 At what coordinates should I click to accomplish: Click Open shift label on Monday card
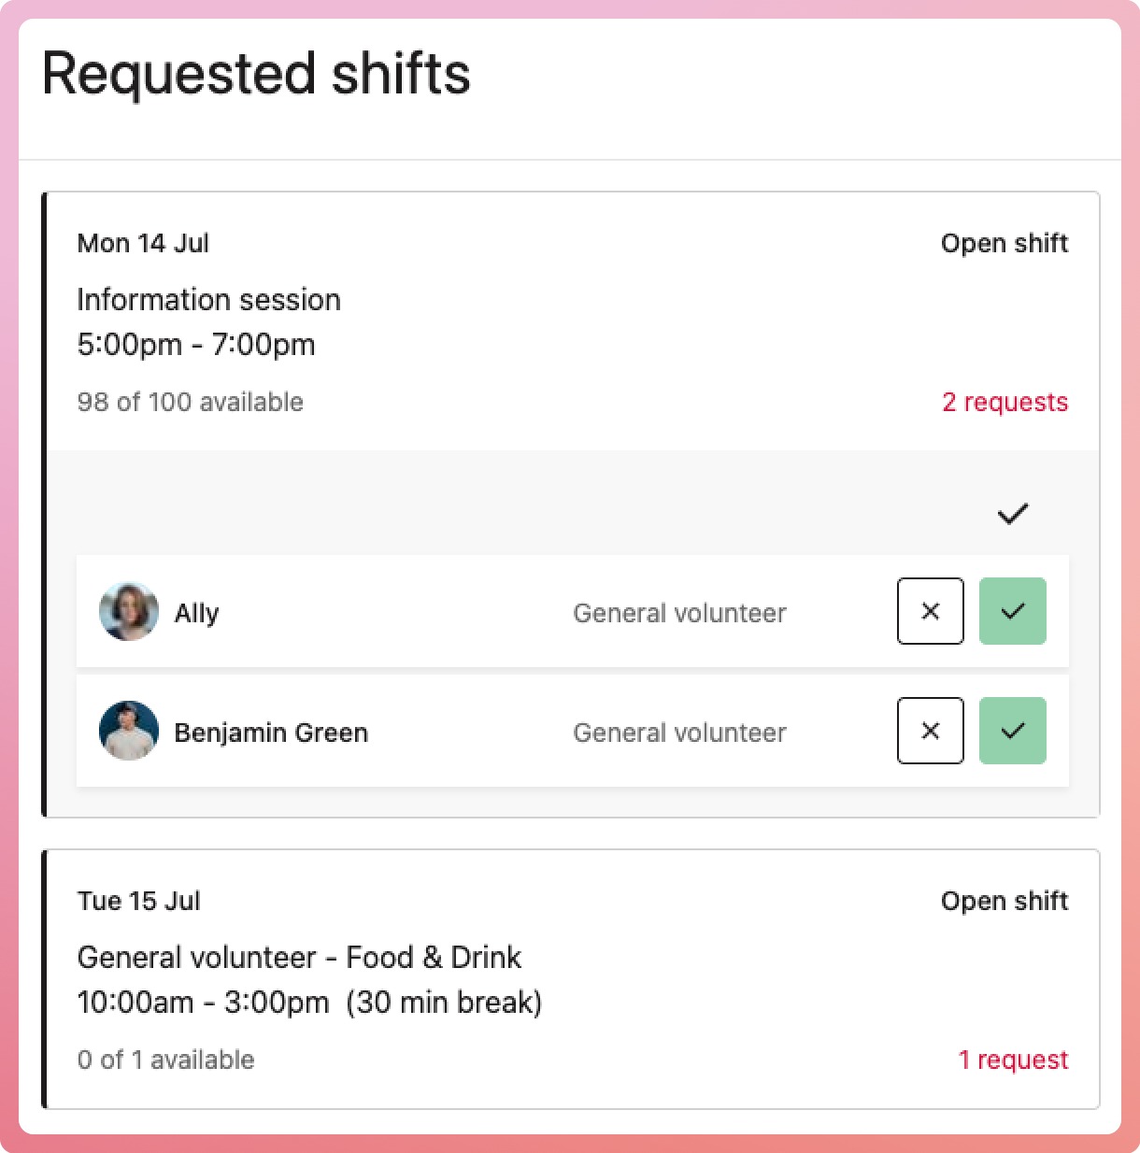(1004, 244)
